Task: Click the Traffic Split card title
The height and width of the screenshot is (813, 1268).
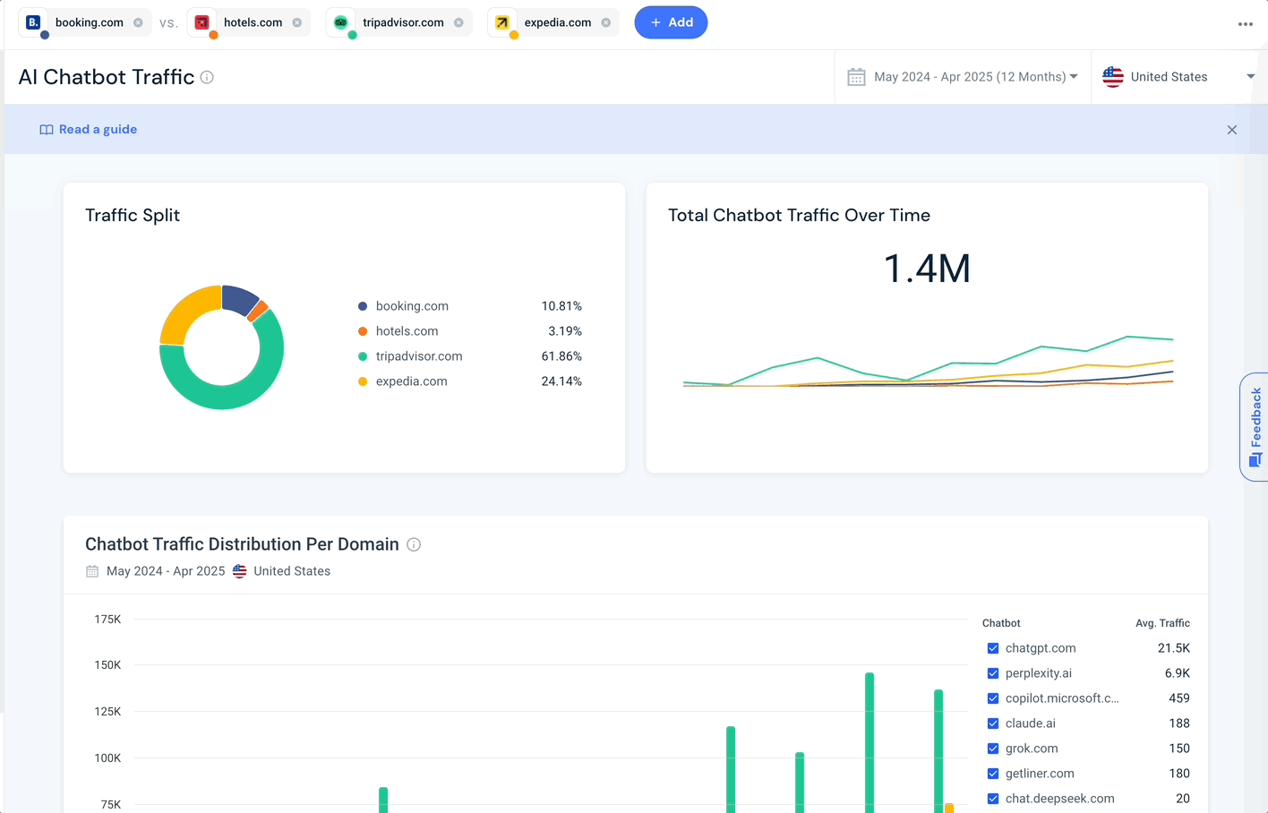Action: click(x=133, y=215)
